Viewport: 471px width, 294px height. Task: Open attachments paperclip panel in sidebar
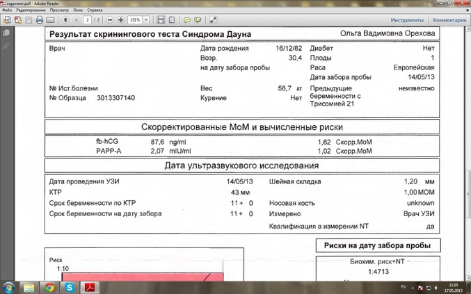[x=6, y=47]
